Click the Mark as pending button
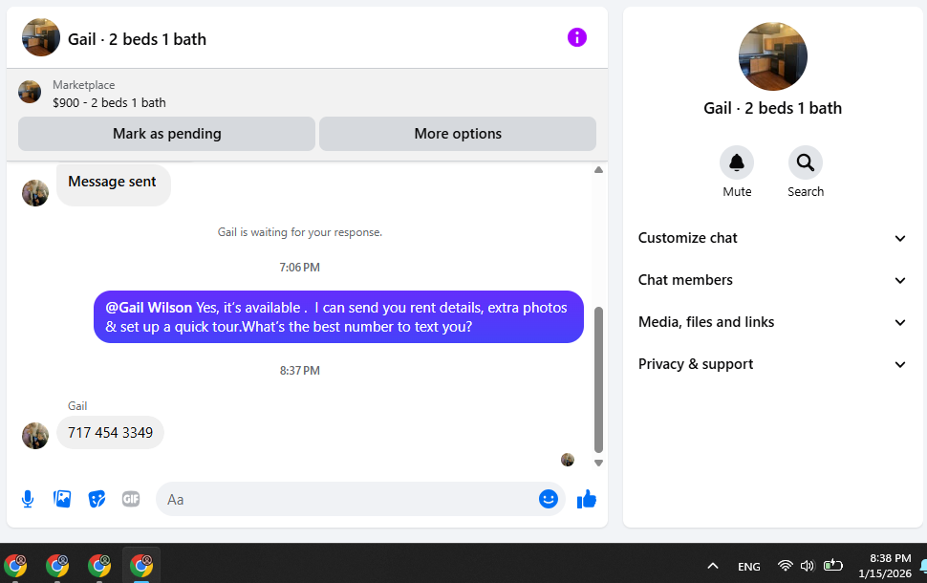This screenshot has height=583, width=927. click(x=166, y=134)
